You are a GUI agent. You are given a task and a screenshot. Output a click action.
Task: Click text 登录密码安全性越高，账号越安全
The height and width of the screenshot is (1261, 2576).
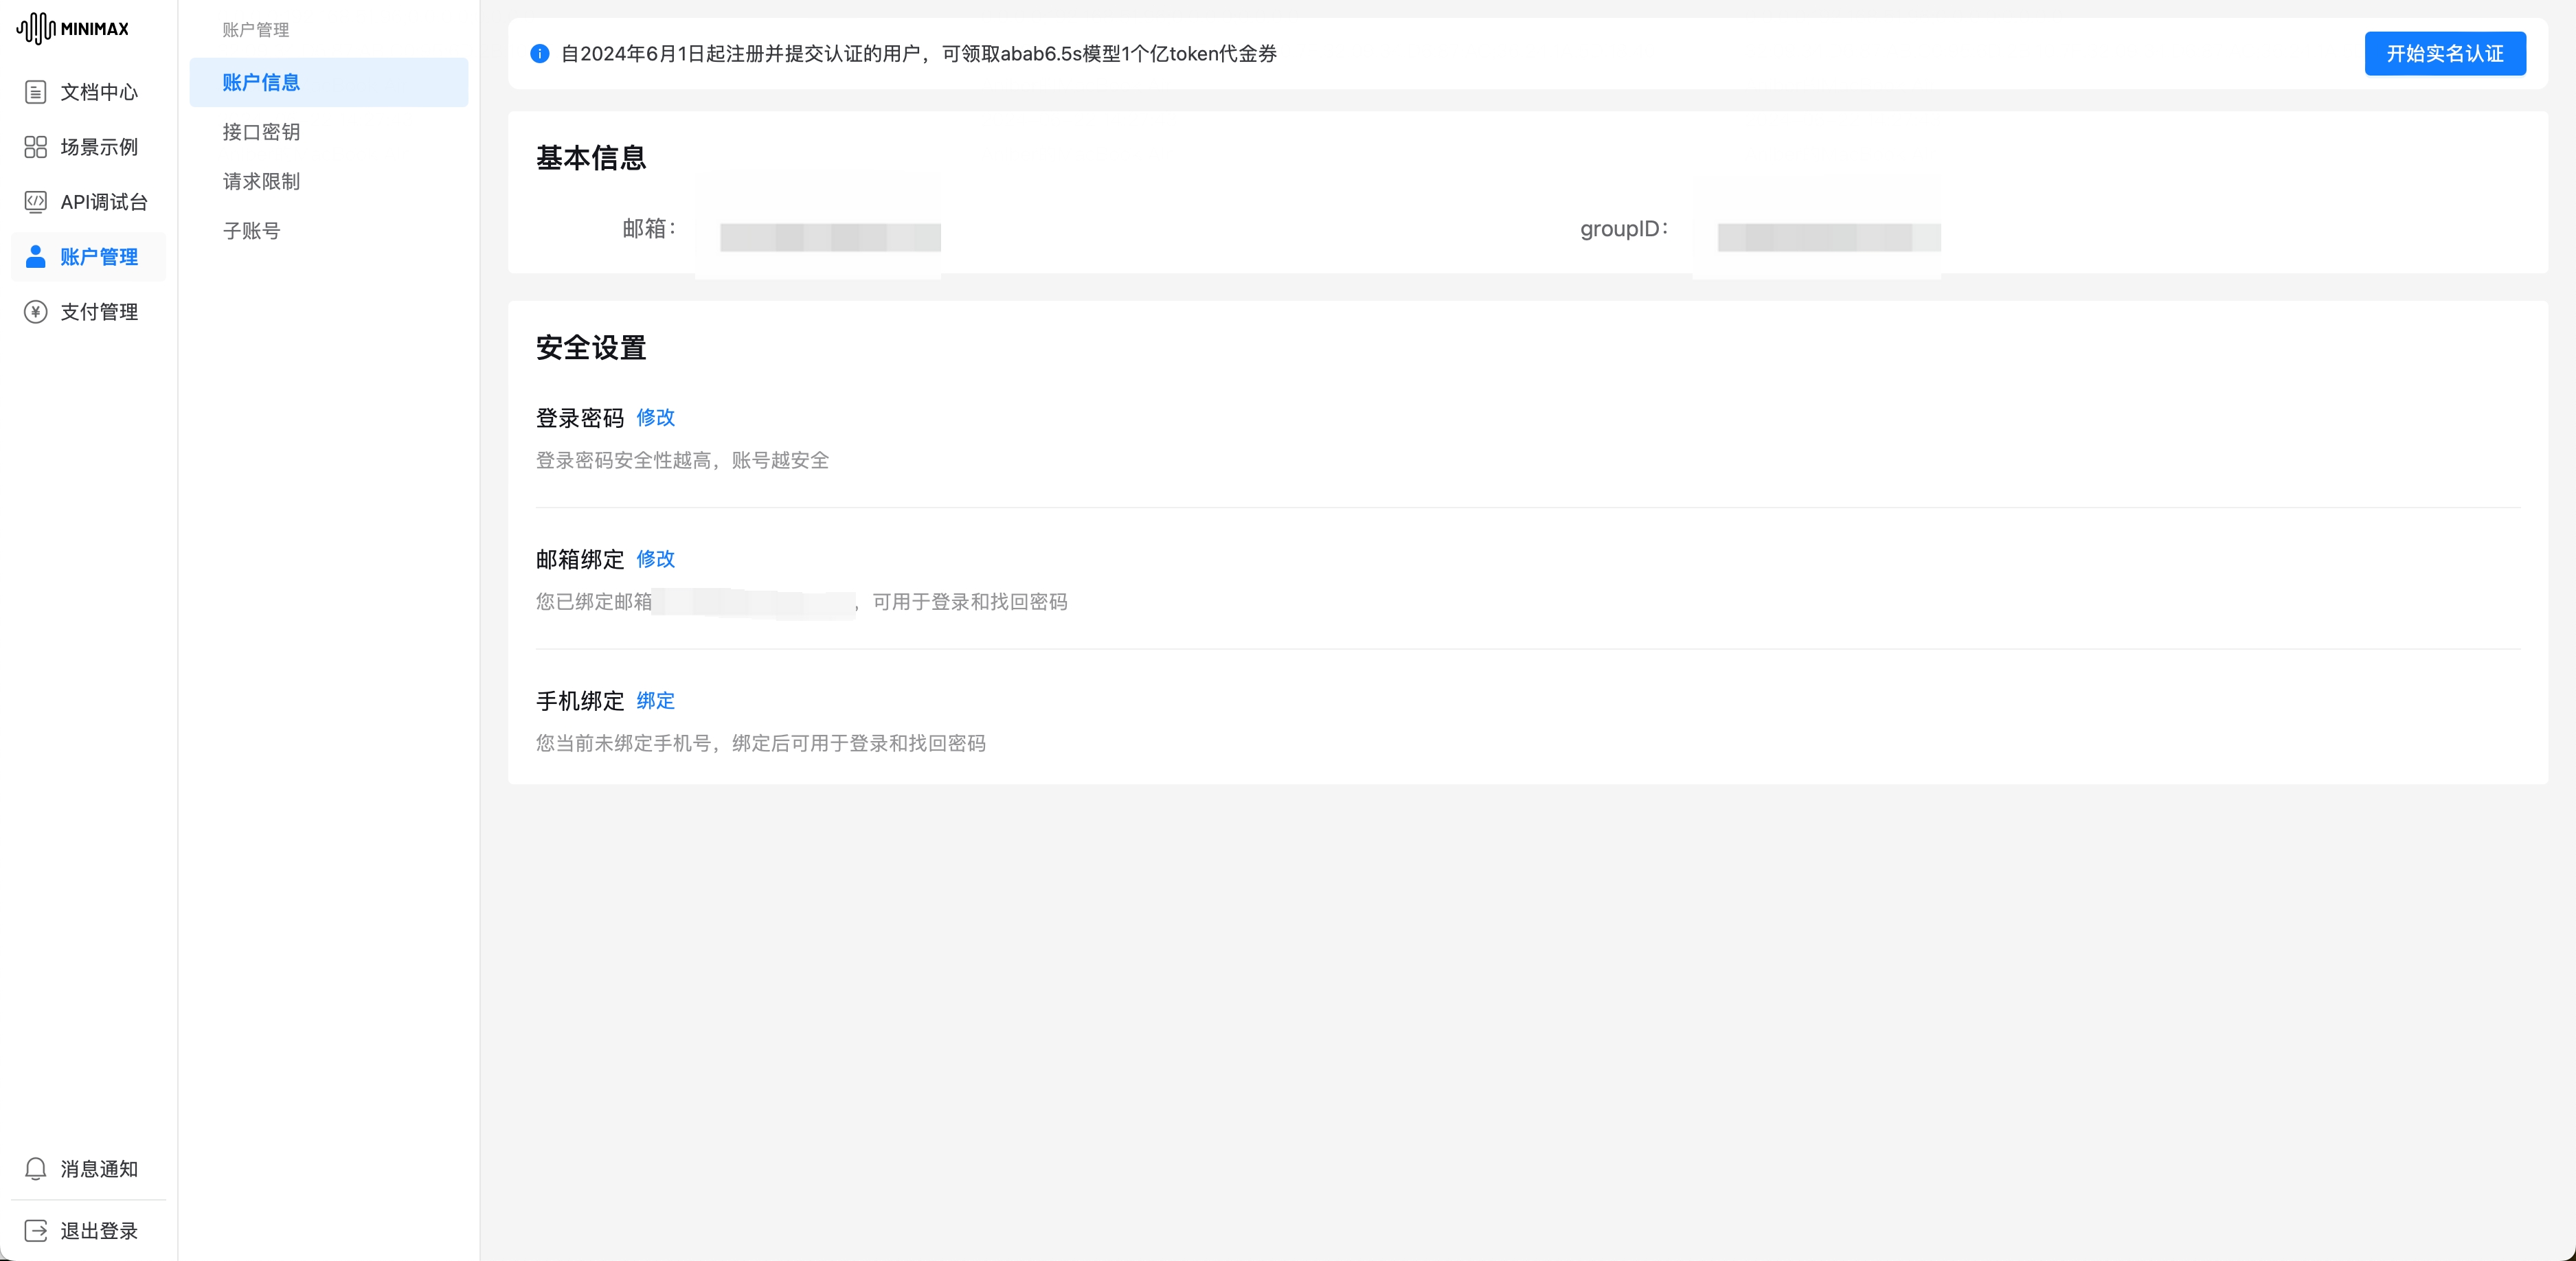click(x=682, y=461)
